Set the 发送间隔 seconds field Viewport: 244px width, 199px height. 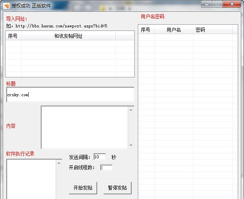click(x=100, y=157)
